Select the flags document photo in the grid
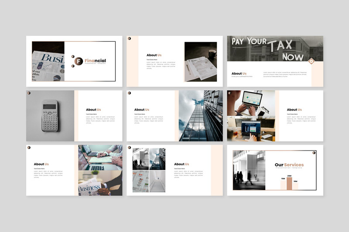 coord(140,182)
